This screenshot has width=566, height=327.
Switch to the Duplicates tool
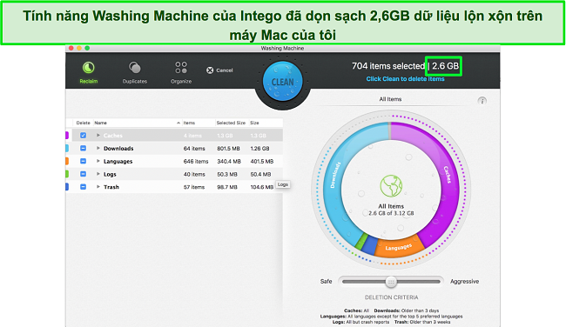[x=135, y=68]
